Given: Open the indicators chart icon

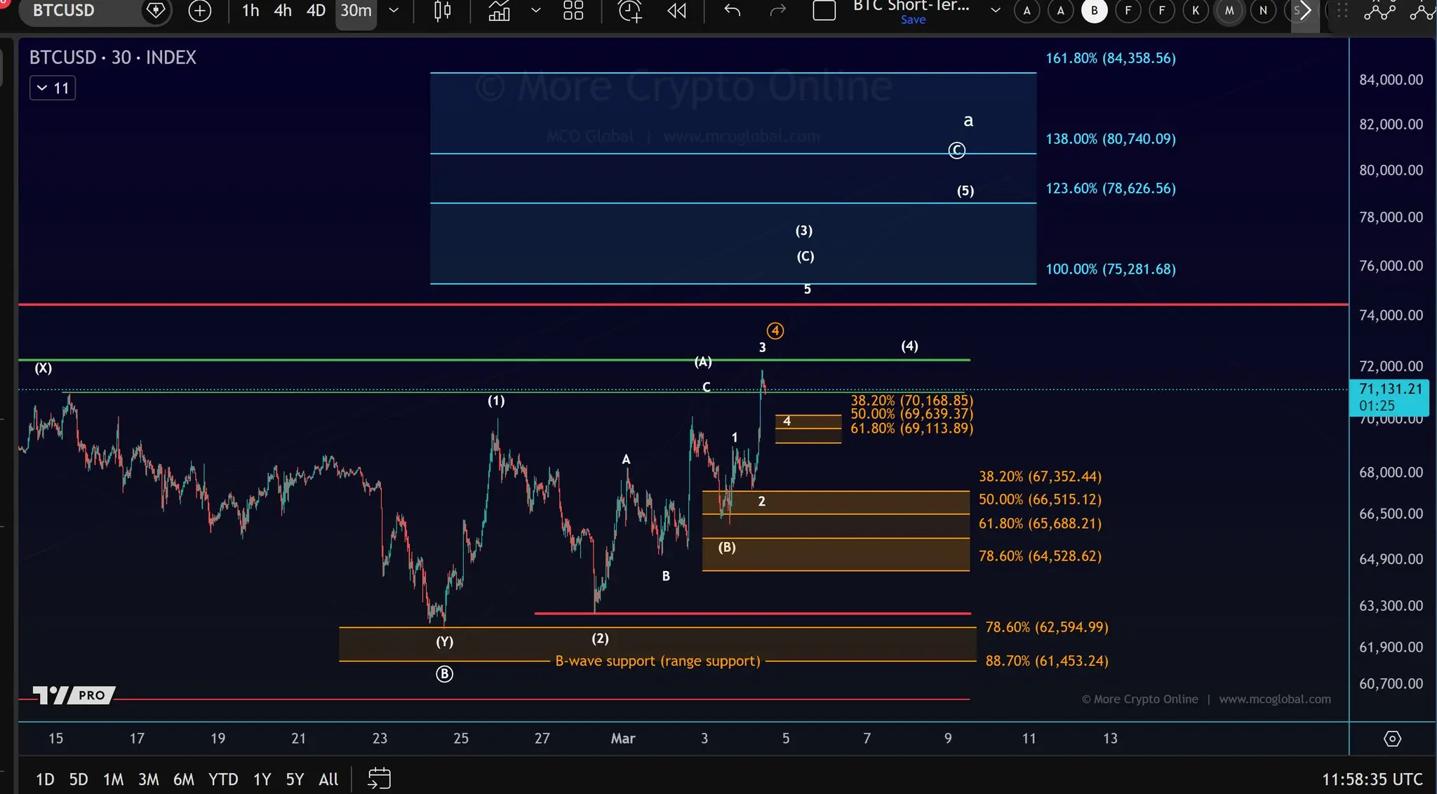Looking at the screenshot, I should 499,11.
